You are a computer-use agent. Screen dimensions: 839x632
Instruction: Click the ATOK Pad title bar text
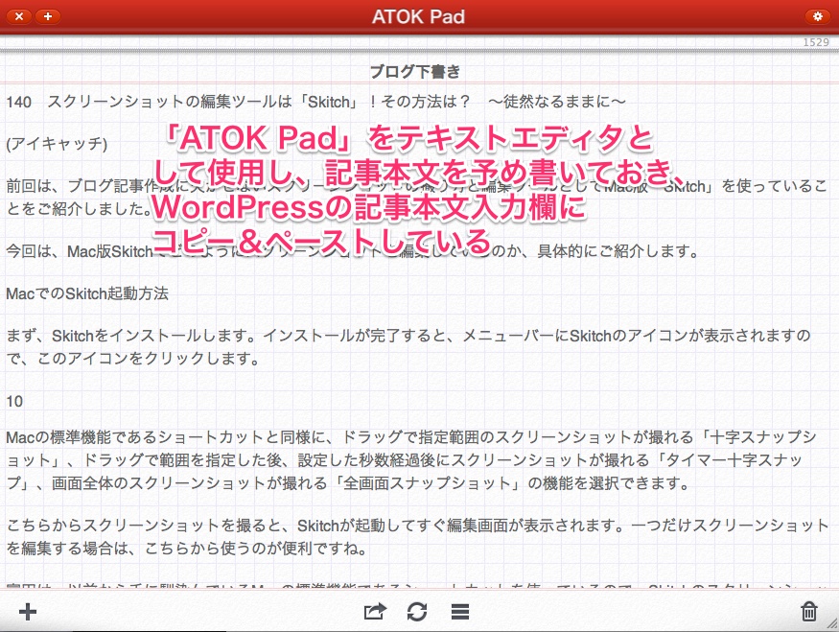(418, 17)
